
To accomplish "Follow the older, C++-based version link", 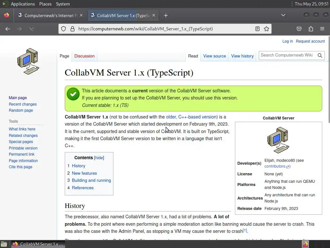I will (192, 117).
